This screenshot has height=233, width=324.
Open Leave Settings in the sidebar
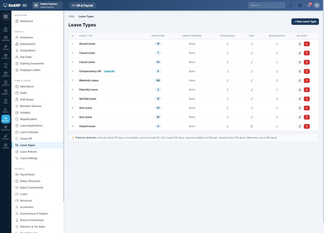click(x=37, y=158)
